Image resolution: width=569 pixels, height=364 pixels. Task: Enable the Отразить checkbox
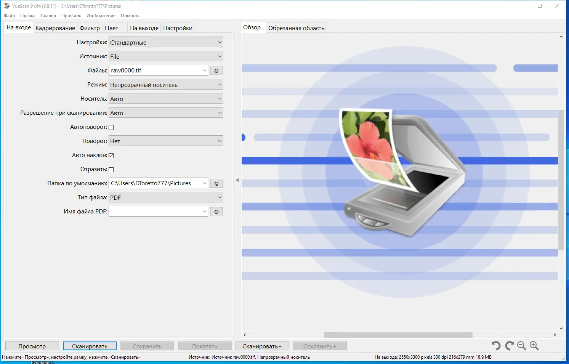111,169
